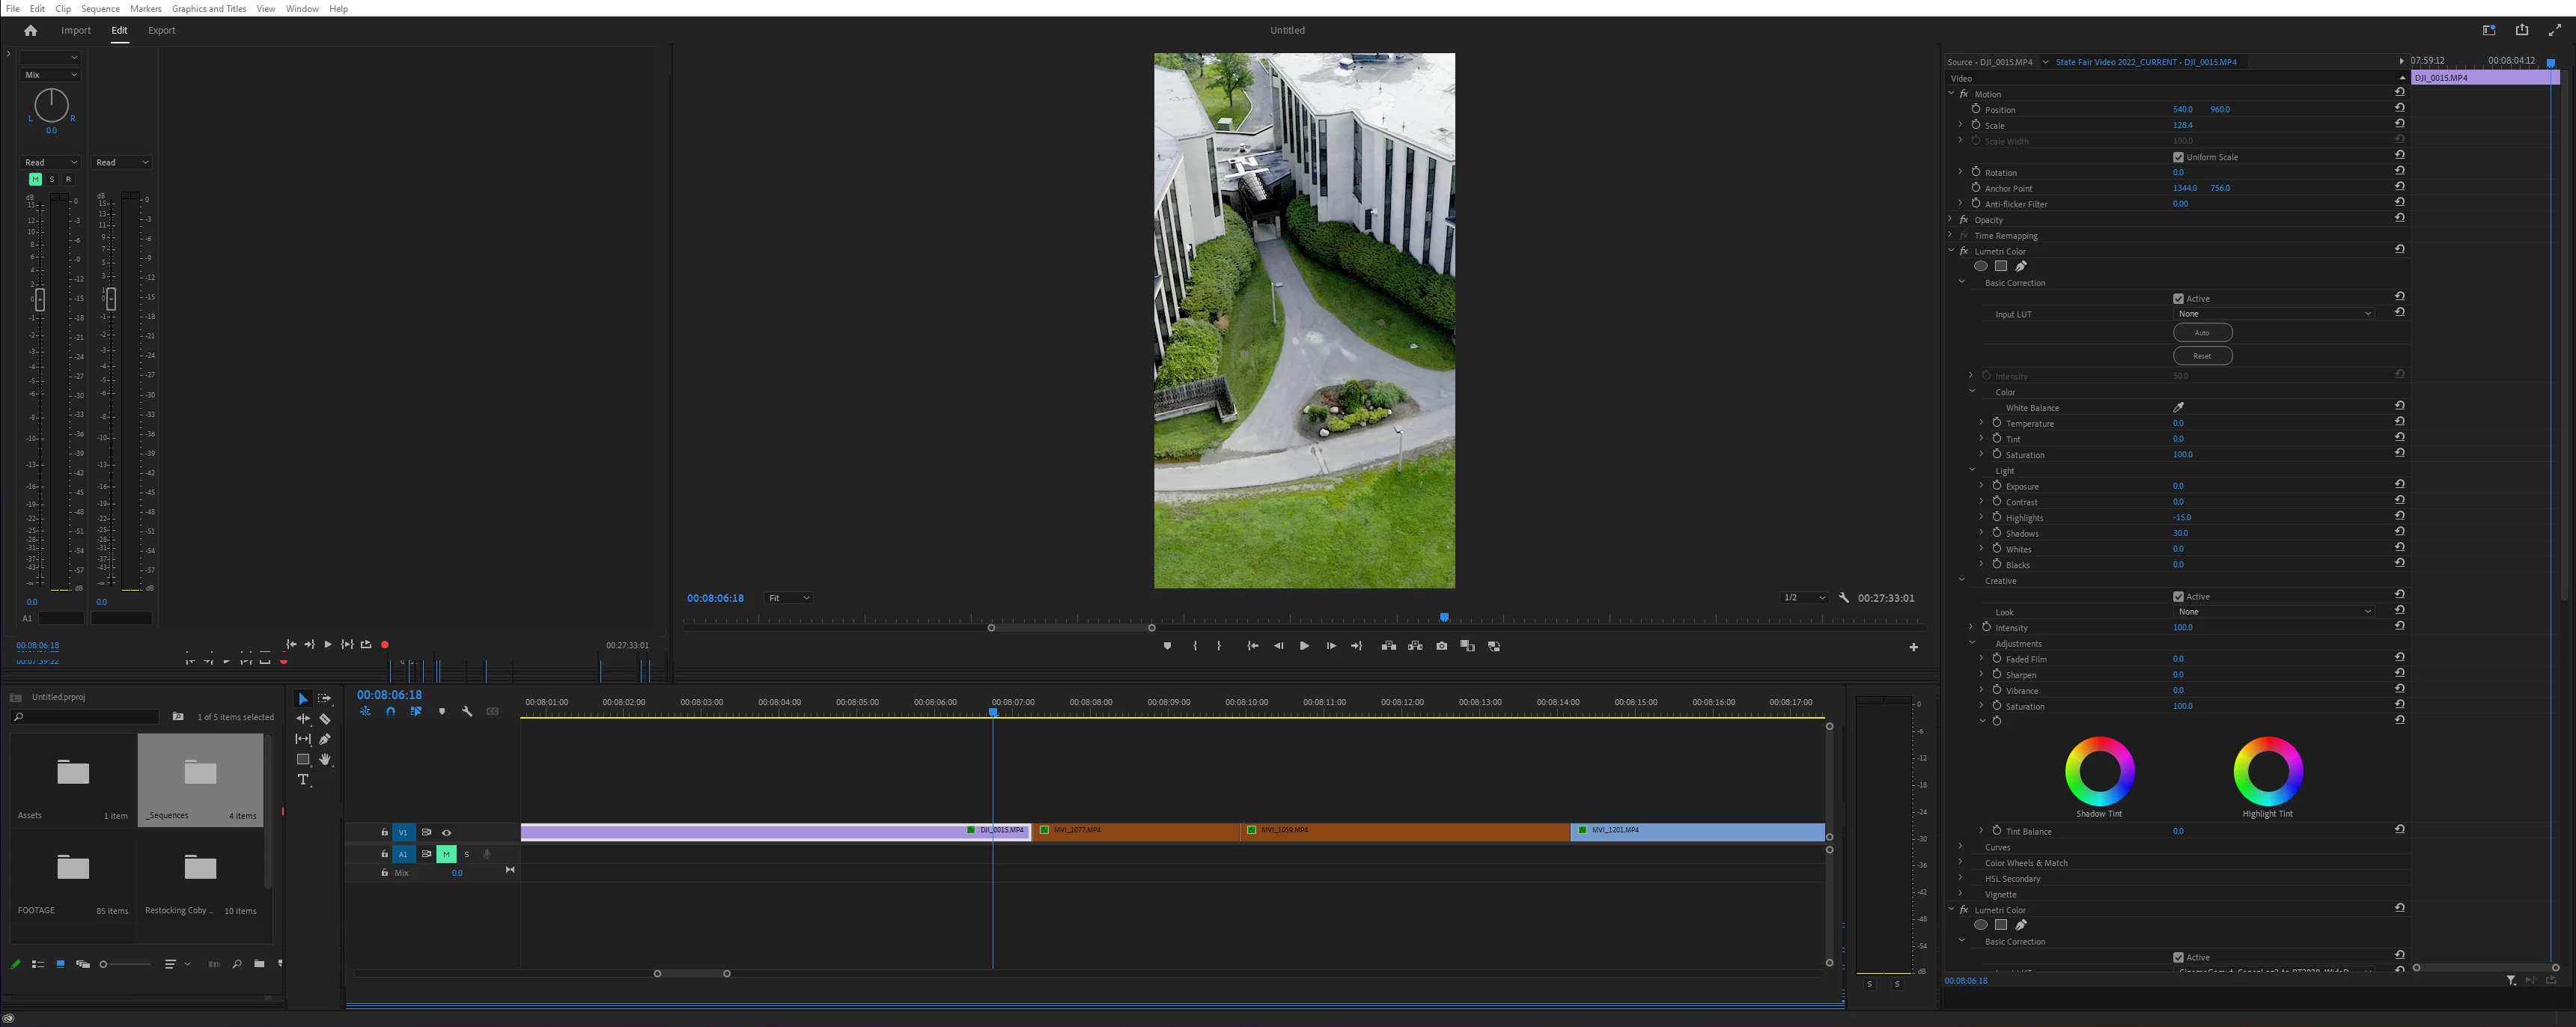The height and width of the screenshot is (1027, 2576).
Task: Toggle V1 track output eye
Action: click(x=447, y=832)
